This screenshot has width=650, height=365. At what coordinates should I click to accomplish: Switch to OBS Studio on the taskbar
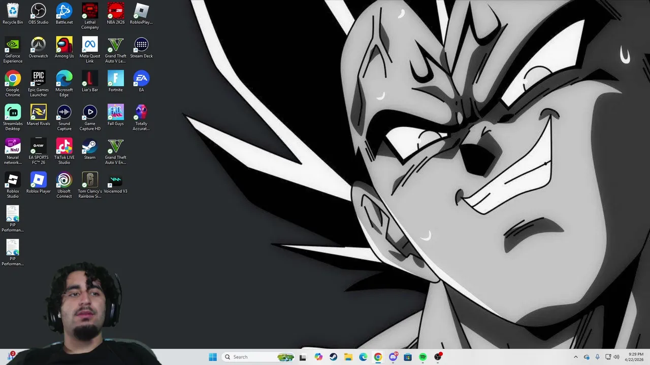point(438,357)
